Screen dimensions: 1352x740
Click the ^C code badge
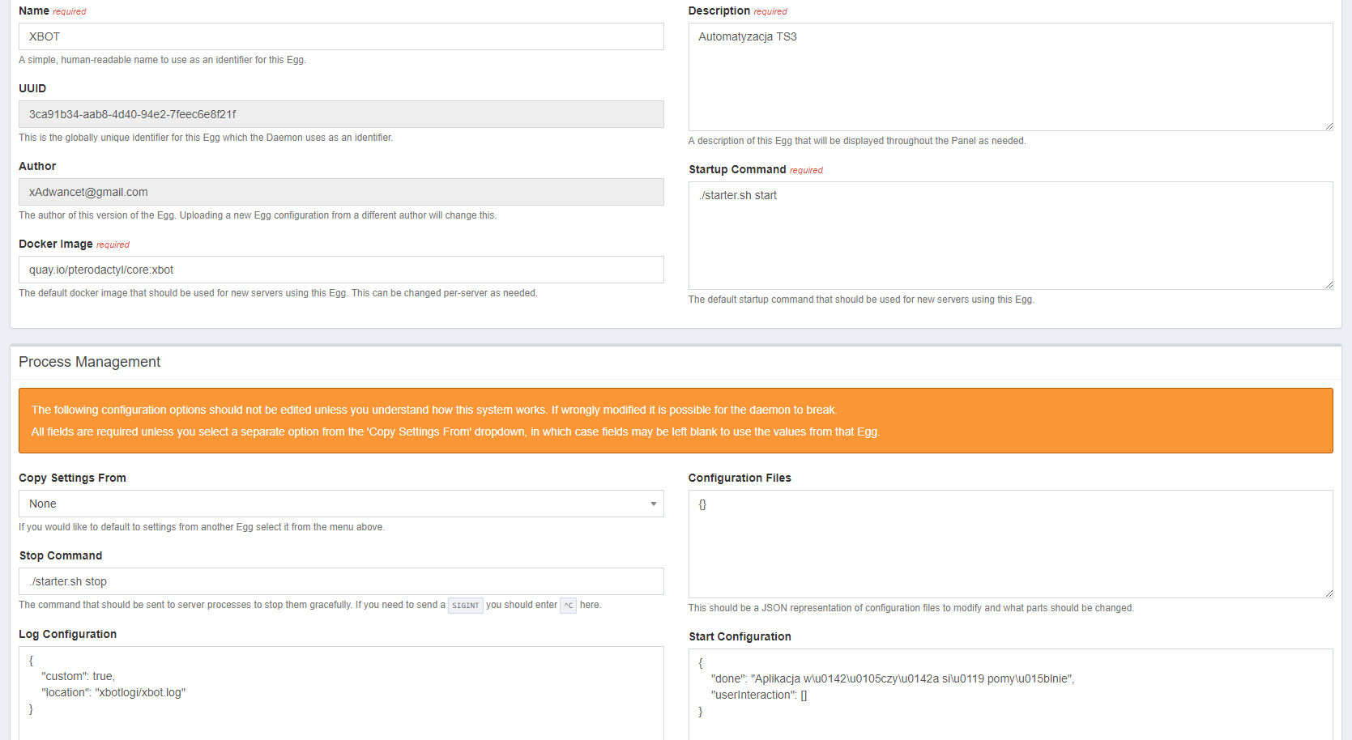click(x=568, y=606)
